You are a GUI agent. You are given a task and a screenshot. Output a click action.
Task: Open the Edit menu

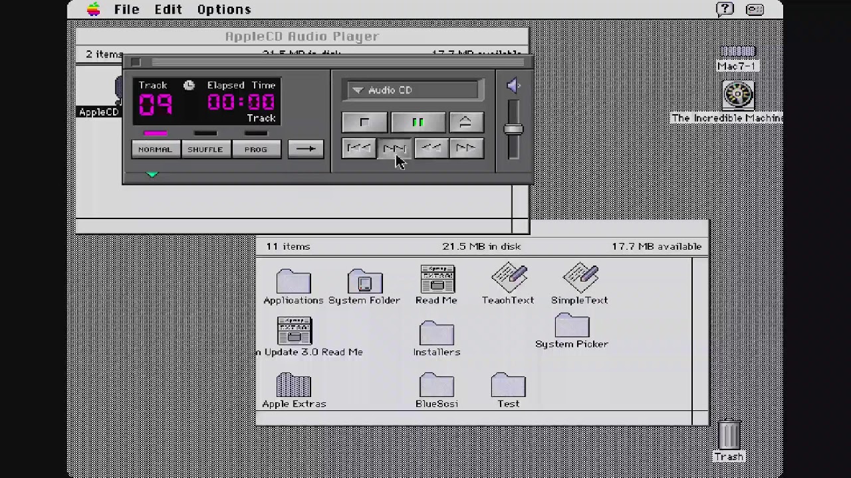pyautogui.click(x=168, y=9)
